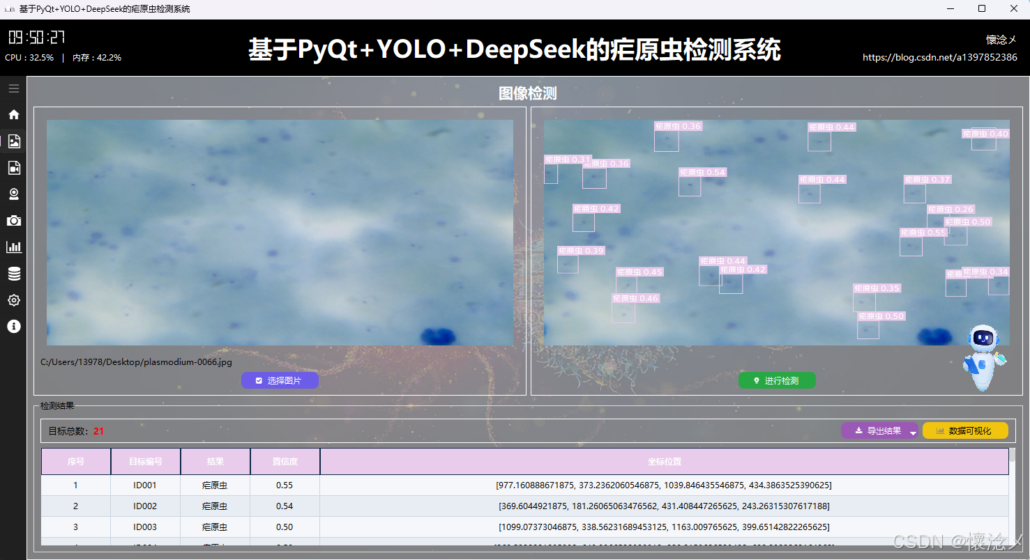Viewport: 1030px width, 560px height.
Task: Open the bar chart statistics icon
Action: click(13, 247)
